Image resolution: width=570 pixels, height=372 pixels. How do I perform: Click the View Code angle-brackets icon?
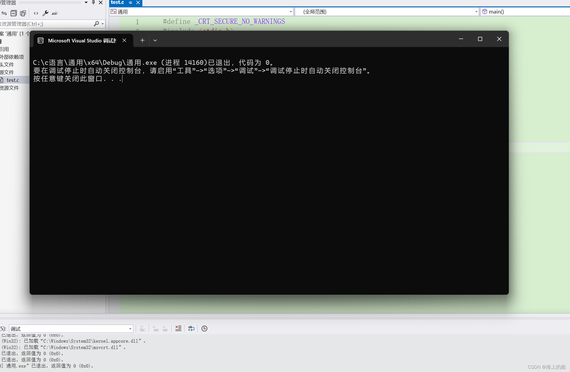(36, 13)
